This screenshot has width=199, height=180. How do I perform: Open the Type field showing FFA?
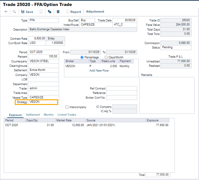43,20
